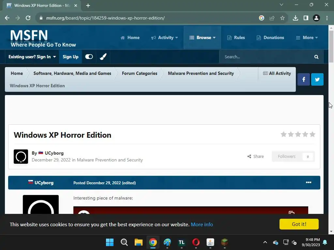The width and height of the screenshot is (334, 250).
Task: Click the site padlock icon
Action: tap(41, 18)
